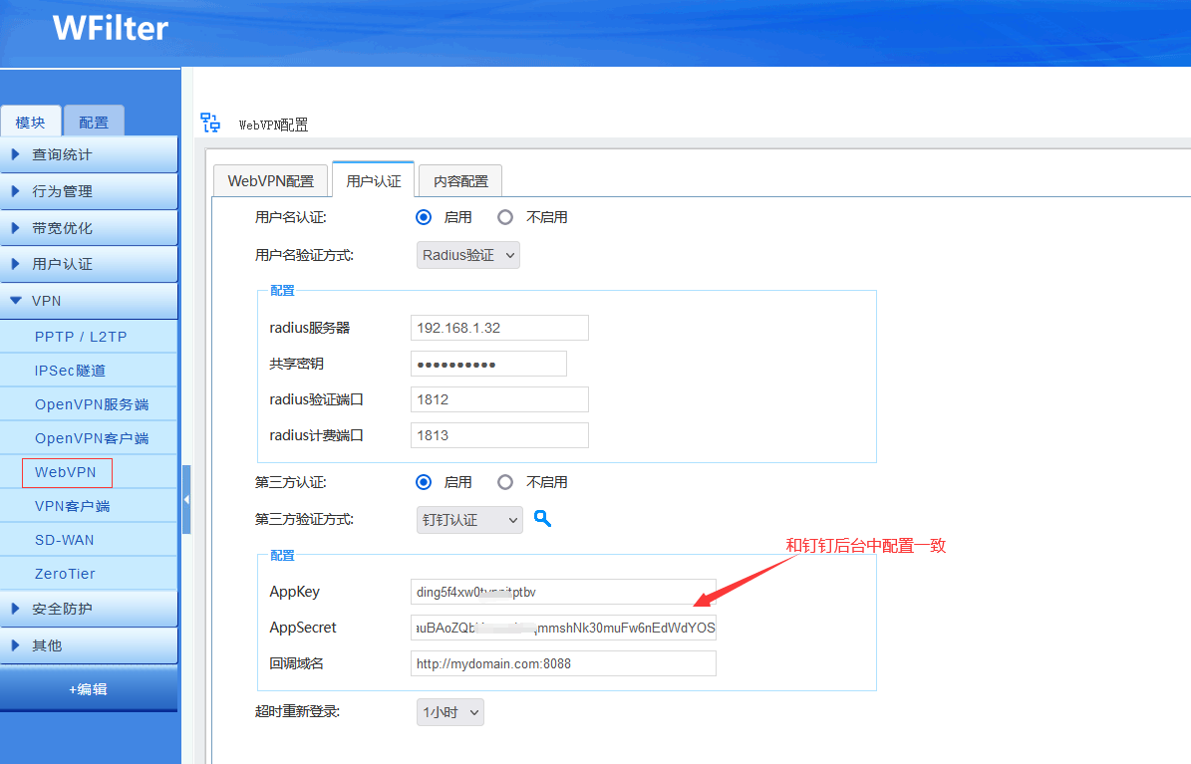Click the magnifier icon beside 钉钉认证
The width and height of the screenshot is (1191, 764).
pos(542,519)
